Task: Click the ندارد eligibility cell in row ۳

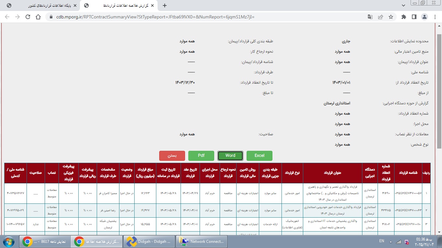Action: tap(36, 224)
